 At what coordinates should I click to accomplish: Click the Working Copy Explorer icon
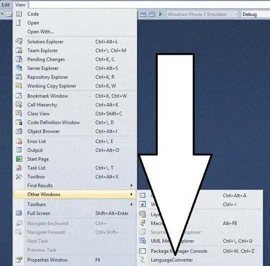pyautogui.click(x=19, y=85)
